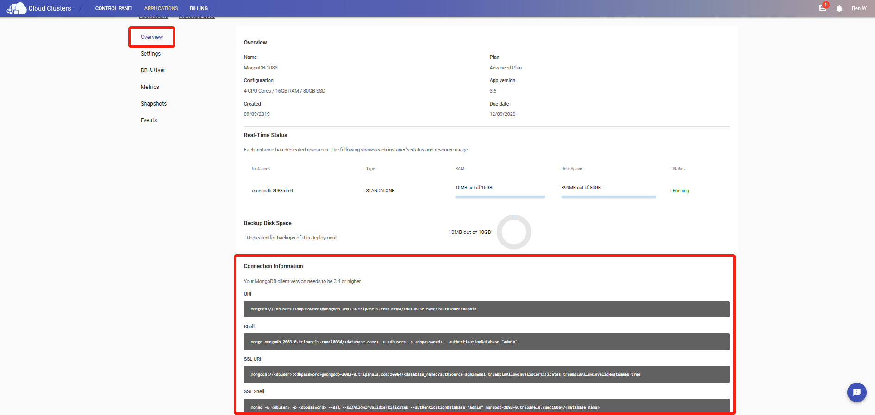Click the Backup Disk Space heading
Image resolution: width=875 pixels, height=415 pixels.
pyautogui.click(x=268, y=223)
